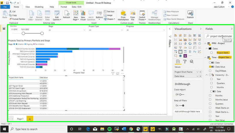Select the ArcGIS Maps visual icon
The image size is (235, 133).
[180, 56]
